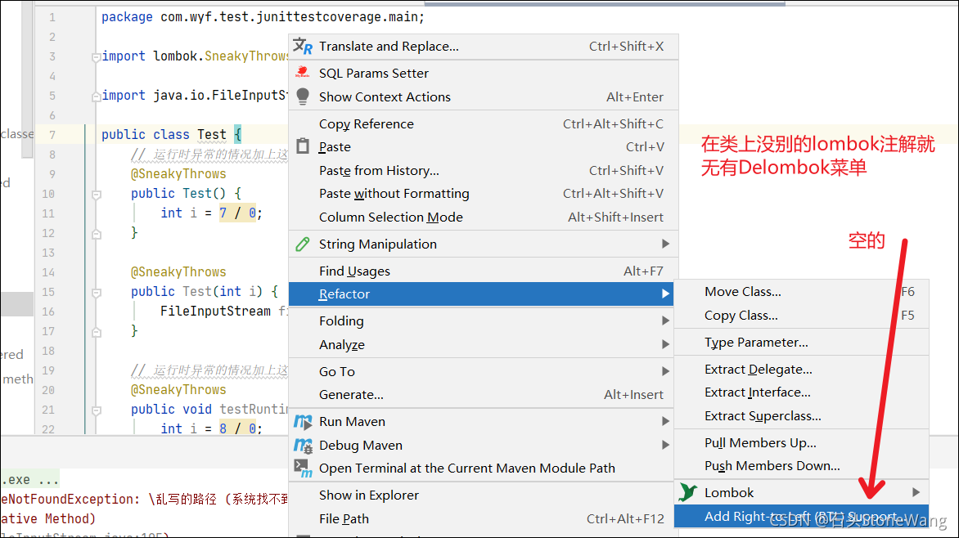Expand the Lombok submenu arrow

tap(916, 492)
